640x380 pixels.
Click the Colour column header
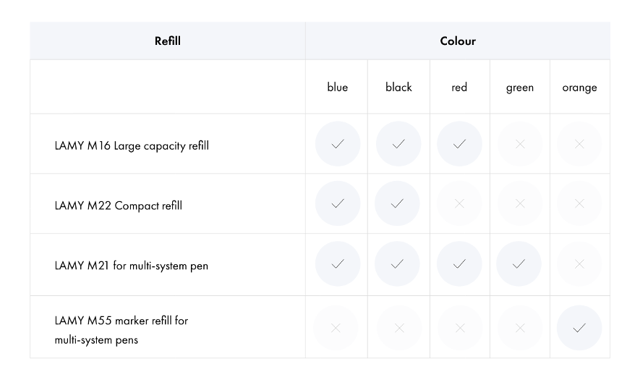coord(458,41)
